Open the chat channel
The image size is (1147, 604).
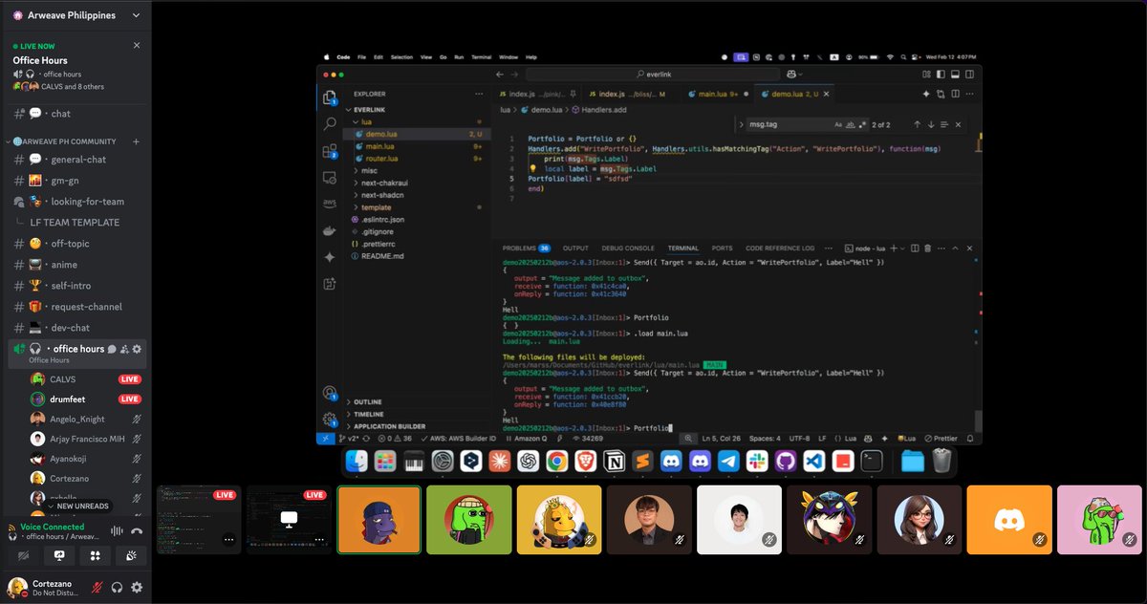[76, 114]
